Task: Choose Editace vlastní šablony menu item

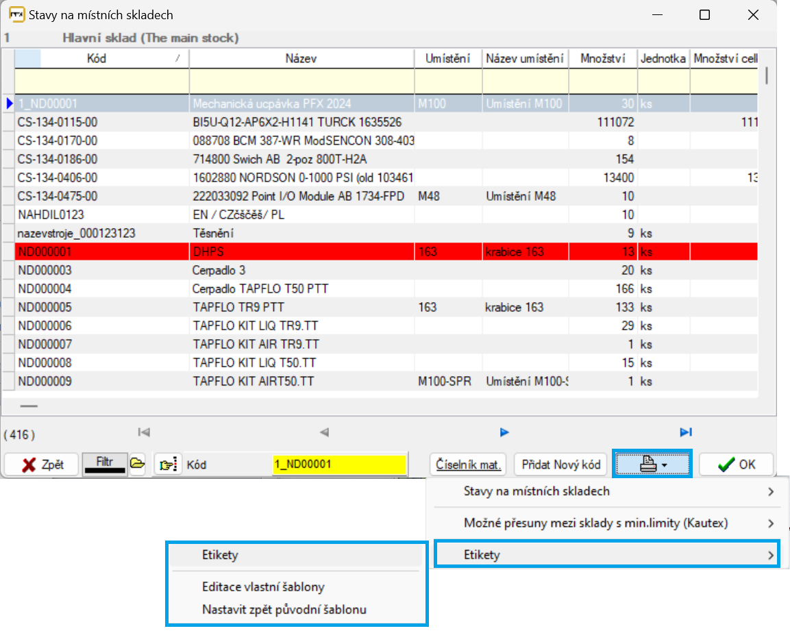Action: coord(263,587)
